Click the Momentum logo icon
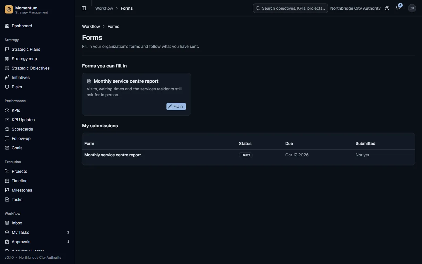Screen dimensions: 422x264 click(9, 10)
